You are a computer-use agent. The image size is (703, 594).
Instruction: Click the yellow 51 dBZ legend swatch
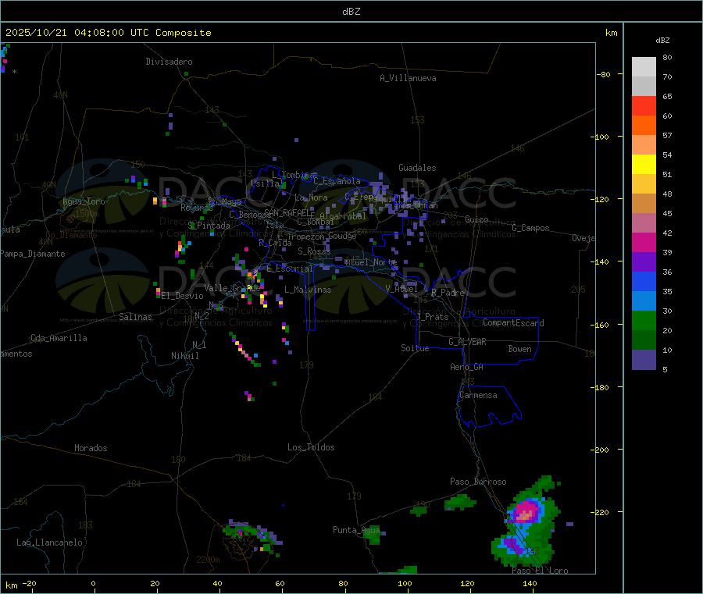coord(644,165)
